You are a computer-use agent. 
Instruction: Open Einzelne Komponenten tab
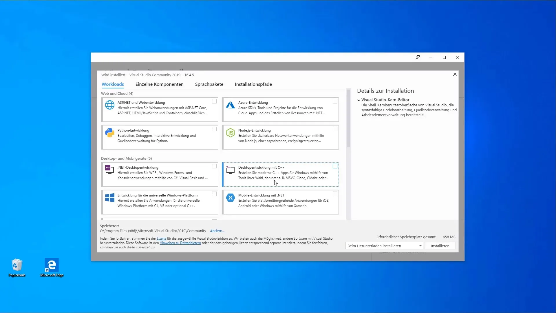point(159,84)
